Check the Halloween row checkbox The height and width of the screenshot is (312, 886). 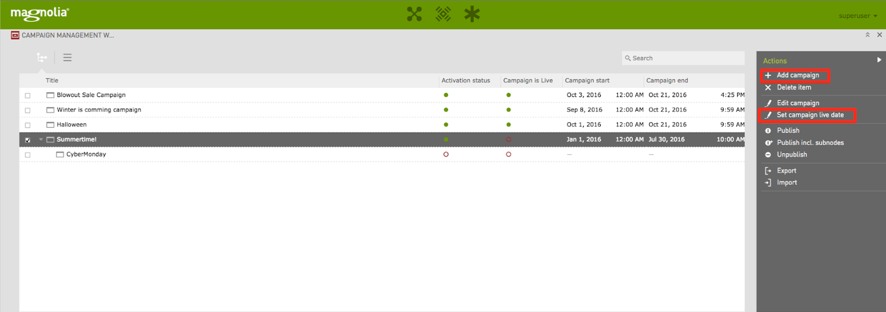click(28, 125)
